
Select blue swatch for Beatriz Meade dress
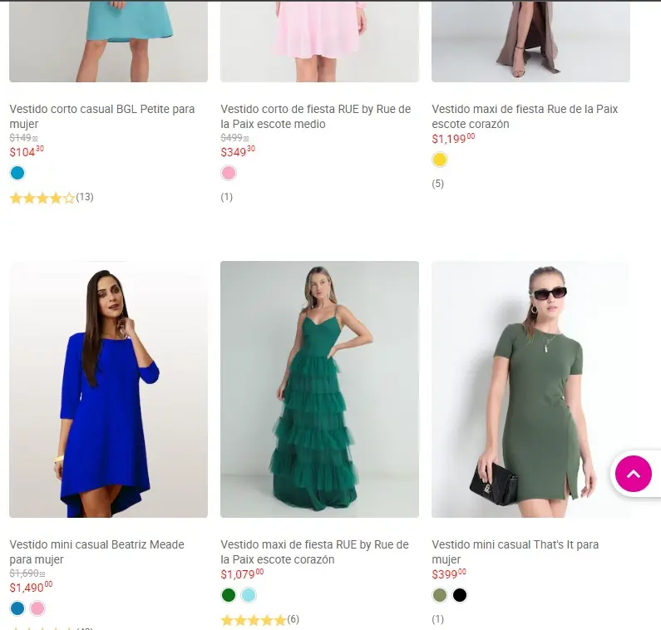tap(17, 608)
